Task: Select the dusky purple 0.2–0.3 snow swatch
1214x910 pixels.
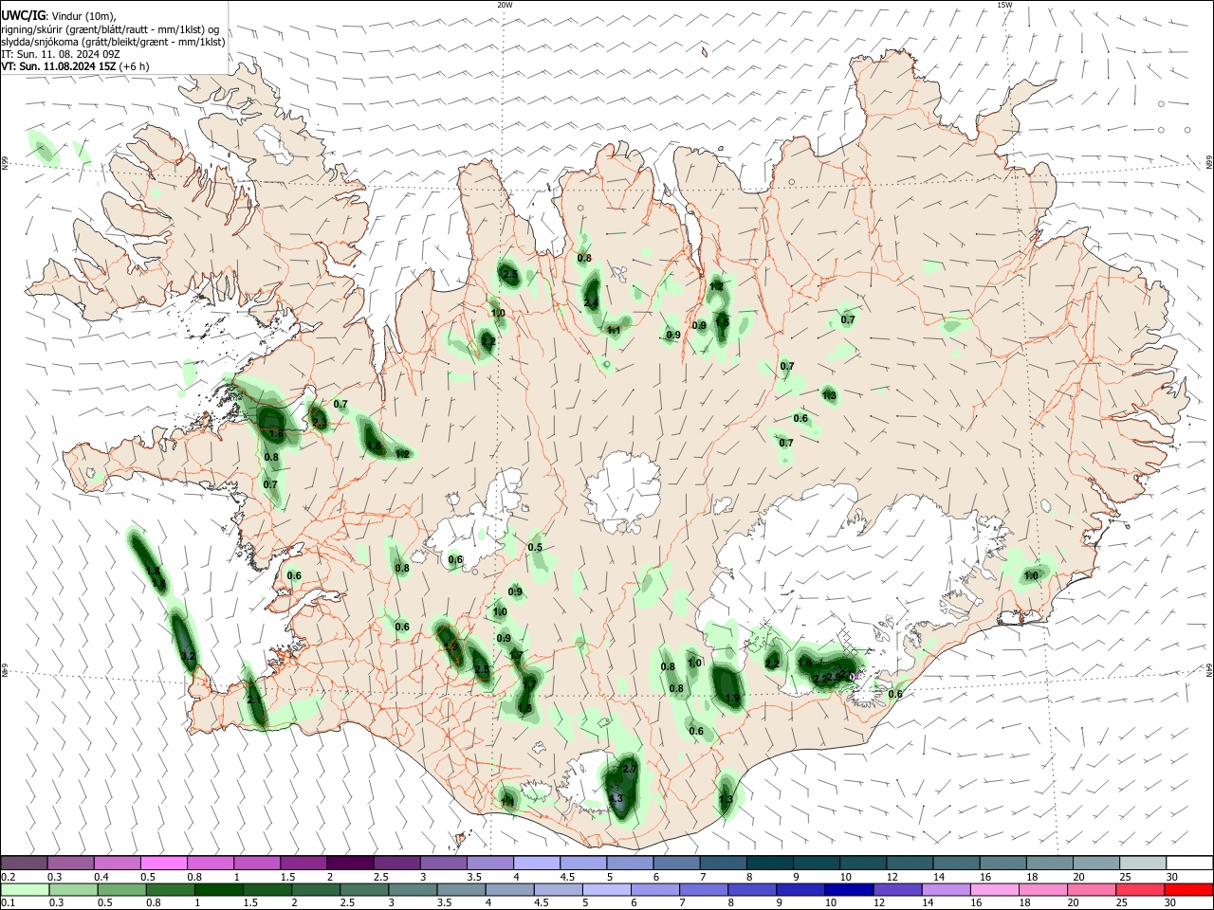Action: [x=26, y=863]
